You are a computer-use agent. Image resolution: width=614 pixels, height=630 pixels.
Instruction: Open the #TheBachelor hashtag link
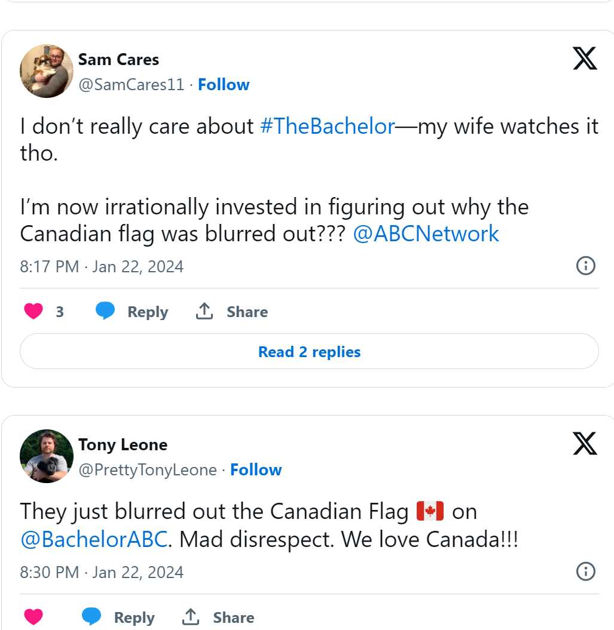point(328,127)
